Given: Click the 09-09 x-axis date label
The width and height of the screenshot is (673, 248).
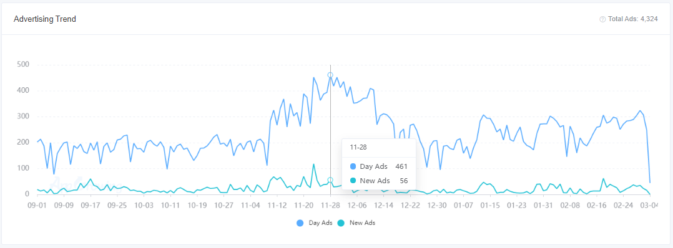Looking at the screenshot, I should tap(64, 205).
